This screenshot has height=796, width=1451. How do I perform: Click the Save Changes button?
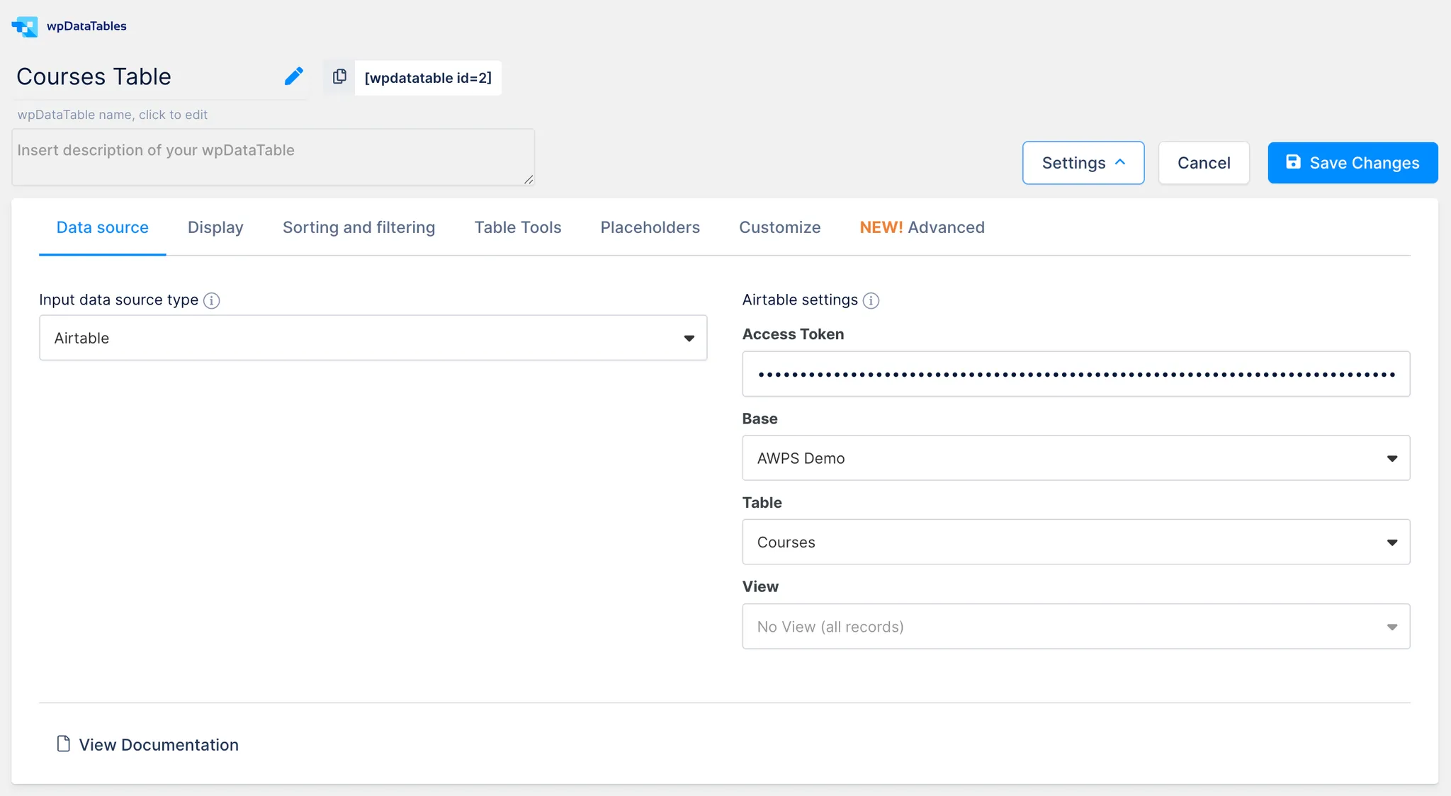pos(1353,163)
